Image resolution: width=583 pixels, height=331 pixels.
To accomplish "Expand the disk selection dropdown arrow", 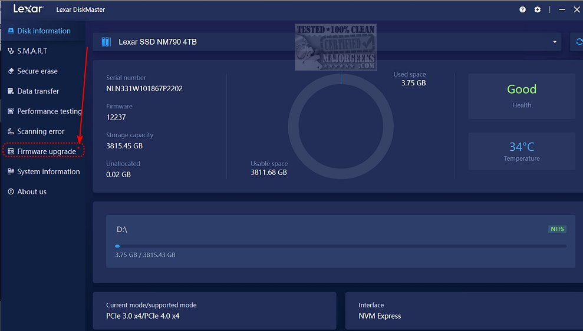I will tap(554, 42).
